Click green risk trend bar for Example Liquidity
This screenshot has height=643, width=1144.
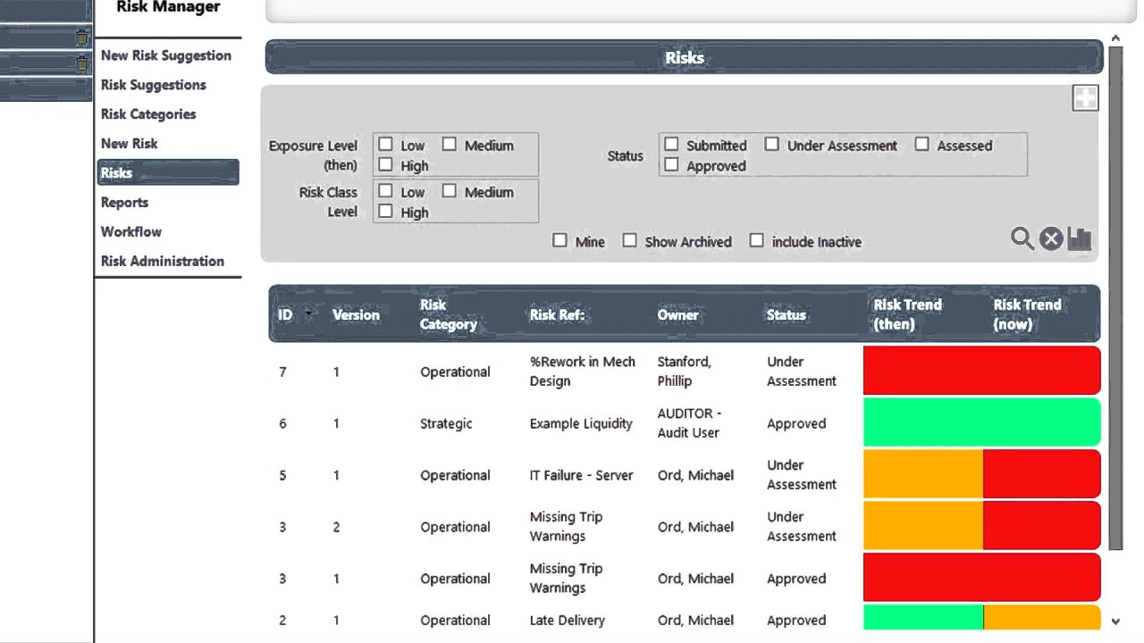point(981,422)
